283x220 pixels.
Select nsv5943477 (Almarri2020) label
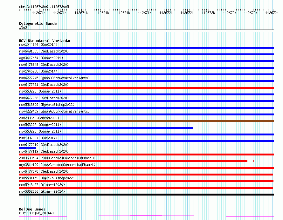42,185
